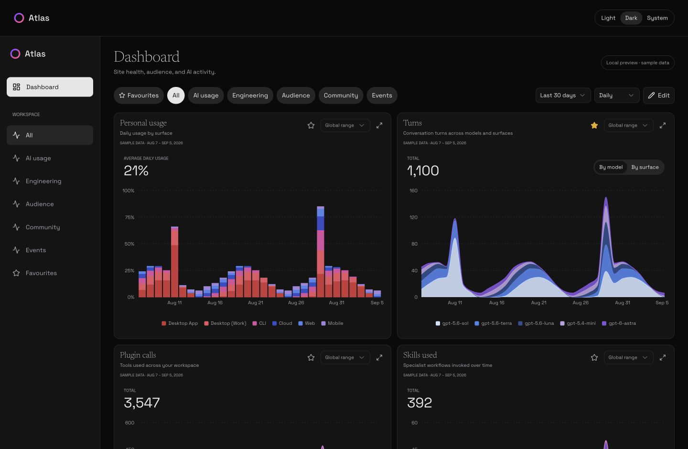This screenshot has height=449, width=688.
Task: Open Audience in the sidebar
Action: pyautogui.click(x=50, y=204)
